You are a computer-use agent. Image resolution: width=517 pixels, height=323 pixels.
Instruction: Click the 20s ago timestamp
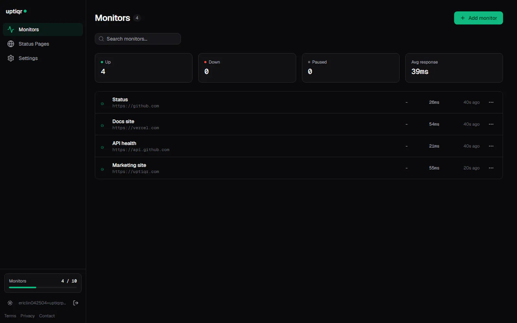(x=471, y=168)
